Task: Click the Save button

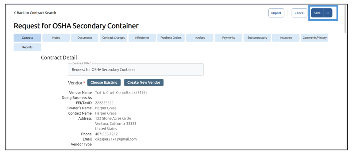Action: [317, 13]
